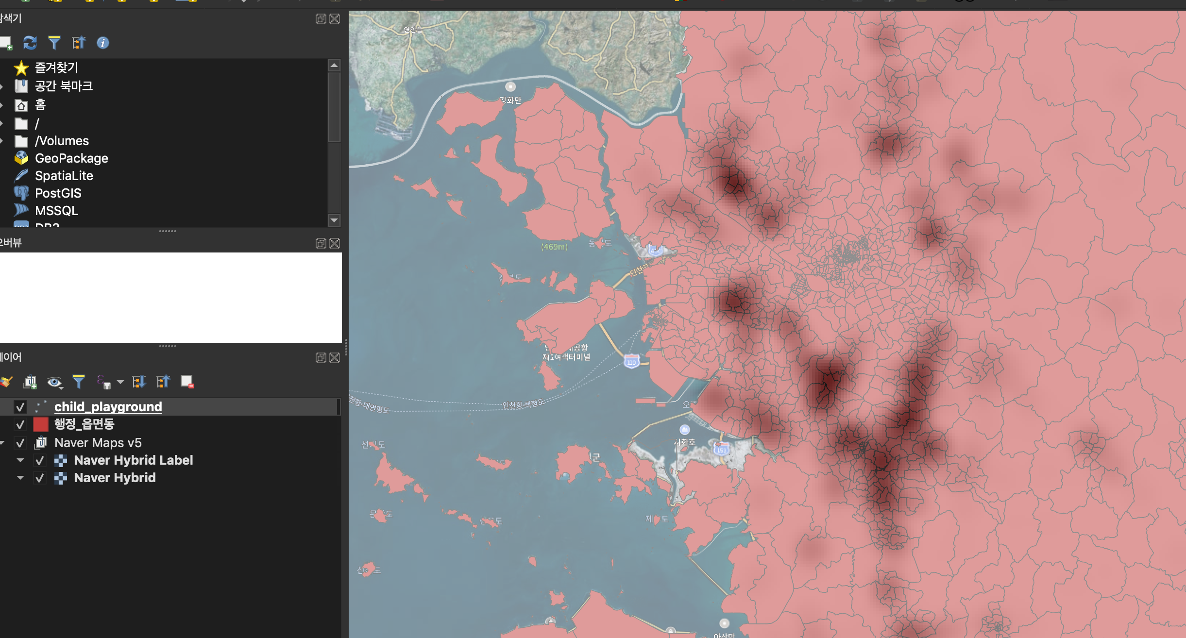The width and height of the screenshot is (1186, 638).
Task: Click the Refresh icon in the browser panel
Action: [30, 43]
